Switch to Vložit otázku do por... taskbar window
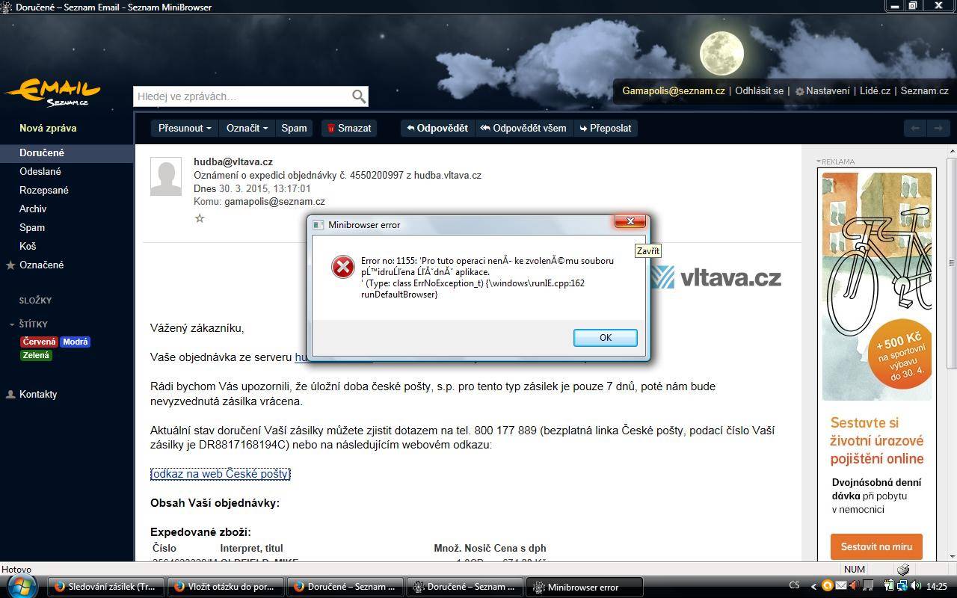Viewport: 957px width, 598px height. pos(226,587)
